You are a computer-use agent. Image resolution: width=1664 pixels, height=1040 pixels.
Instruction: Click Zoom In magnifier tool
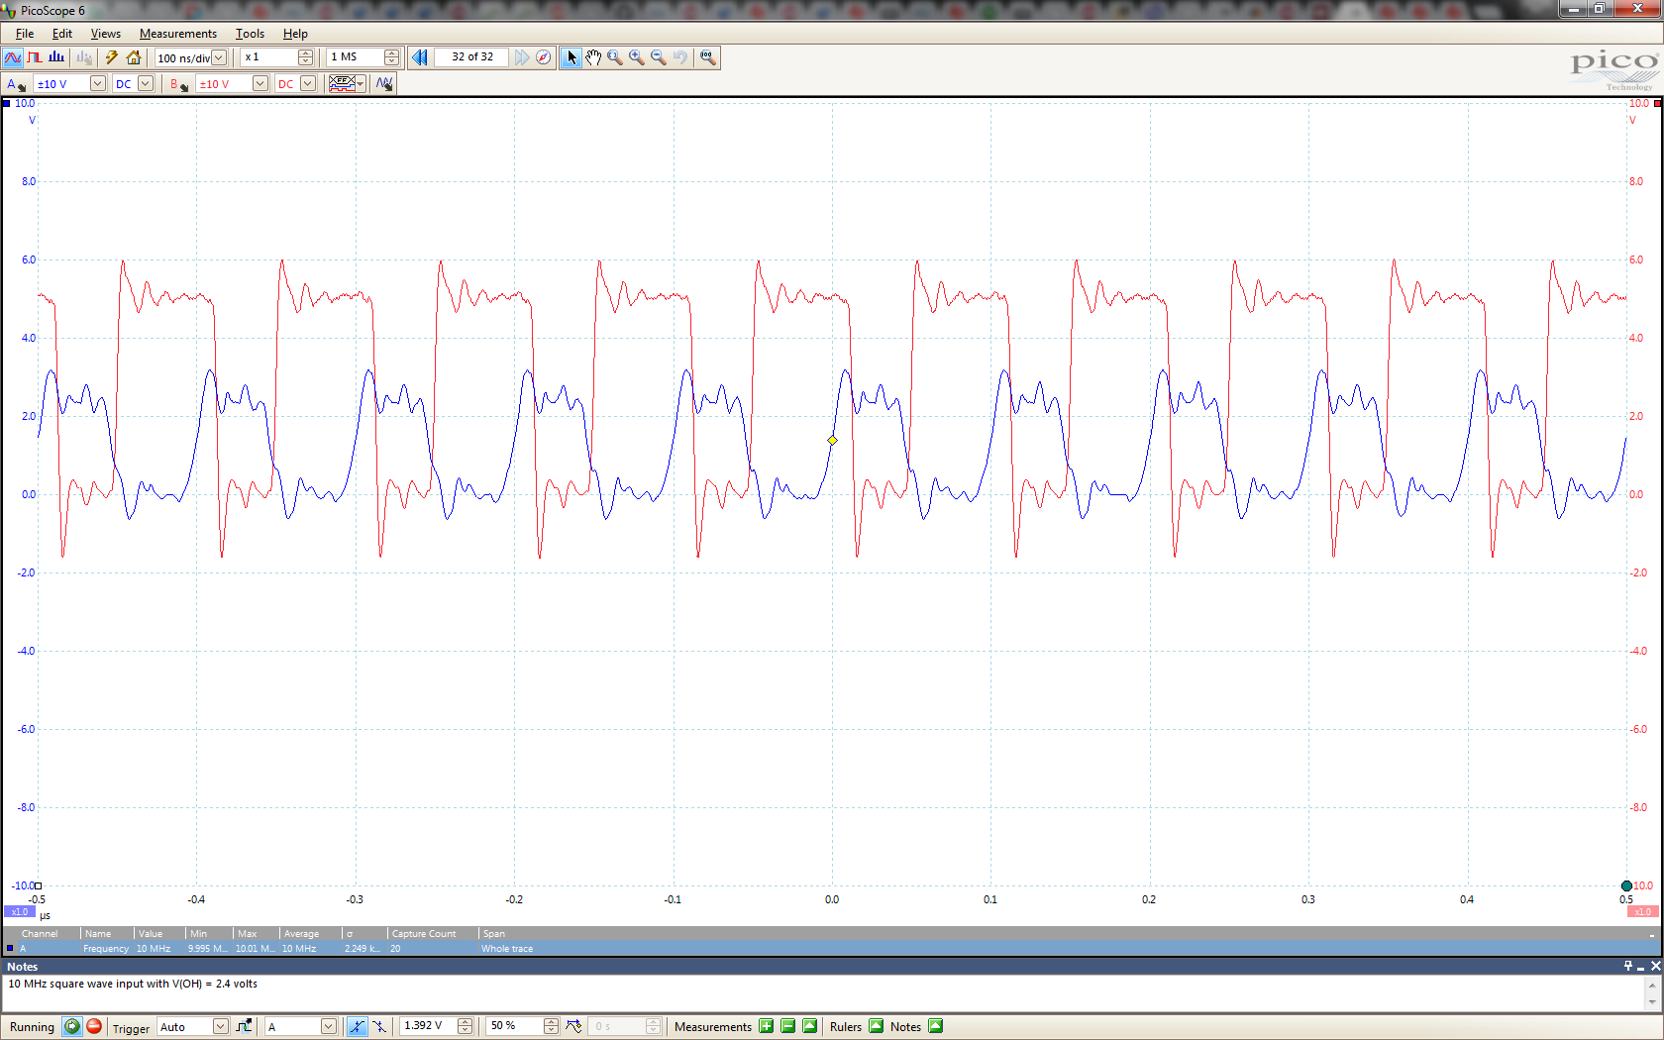click(636, 57)
